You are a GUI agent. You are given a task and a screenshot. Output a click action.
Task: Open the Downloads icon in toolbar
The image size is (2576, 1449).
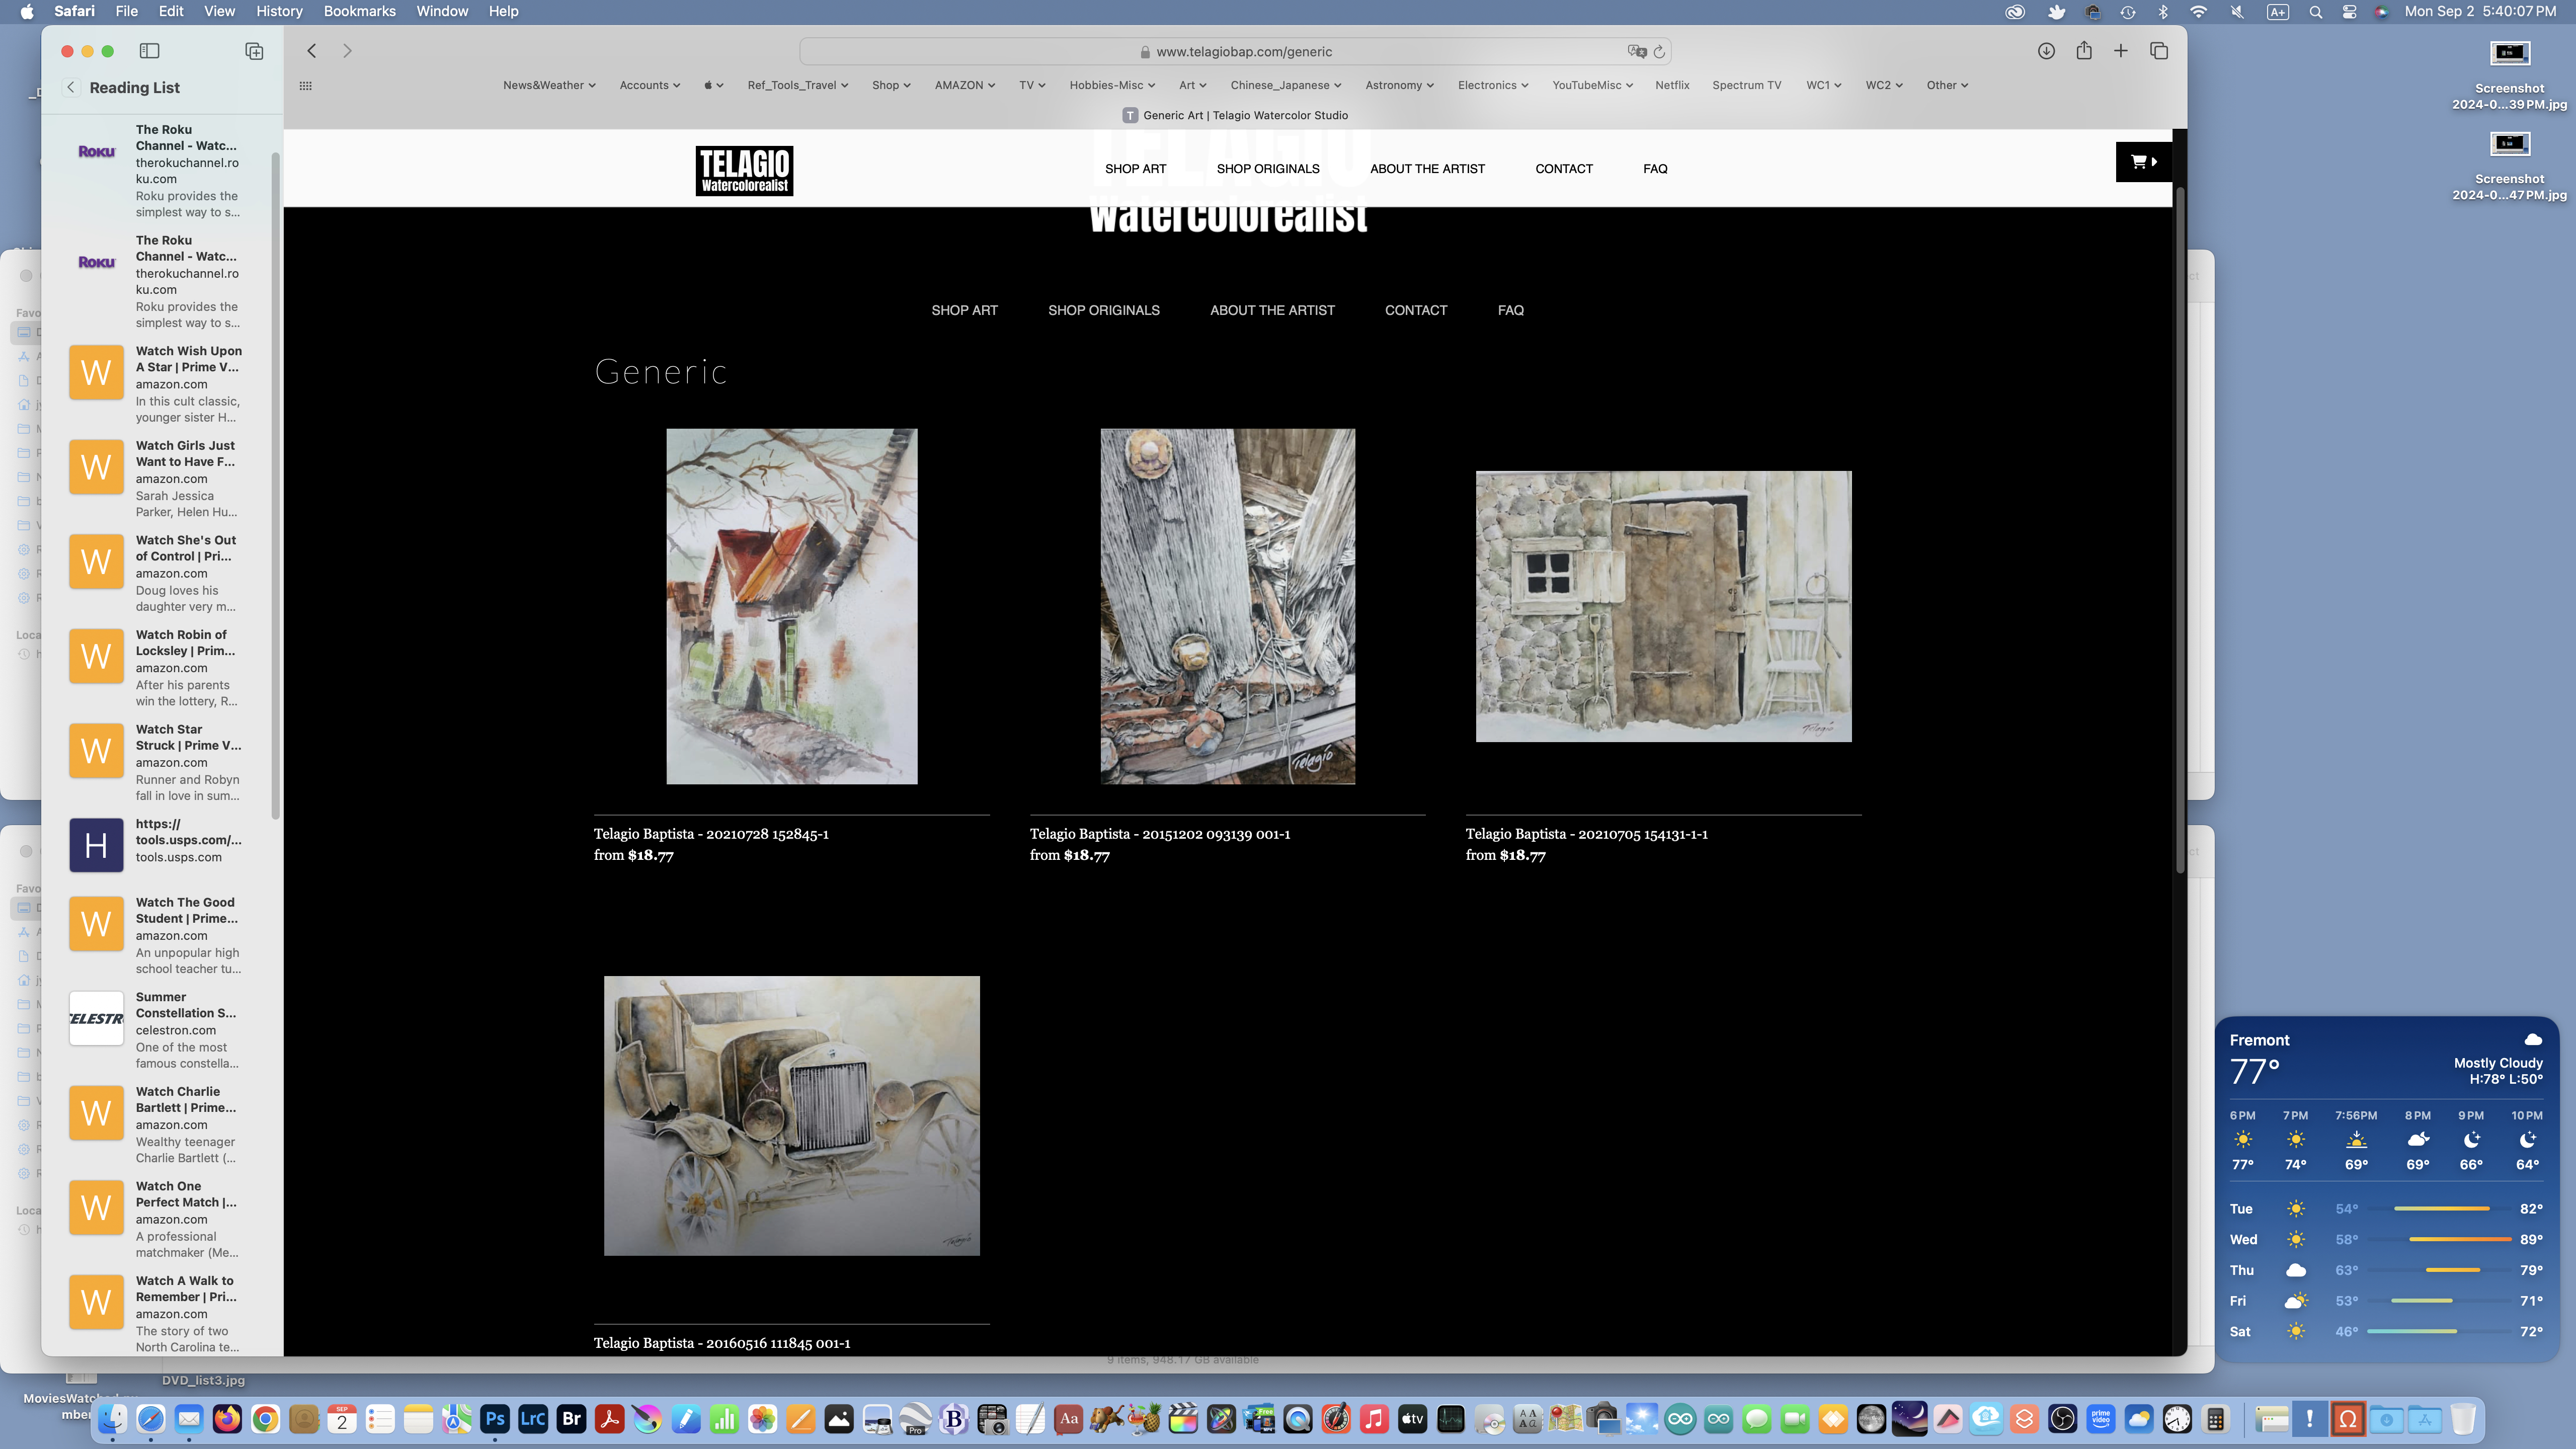point(2046,51)
